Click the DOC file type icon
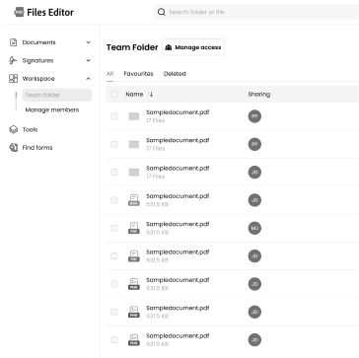Screen dimensions: 359x358 134,200
